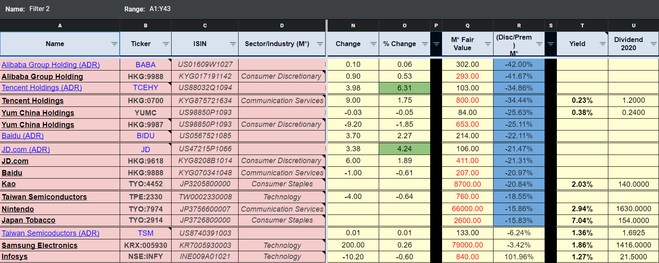This screenshot has height=263, width=659.
Task: Select dividend cell 1416.0000
Action: (634, 245)
